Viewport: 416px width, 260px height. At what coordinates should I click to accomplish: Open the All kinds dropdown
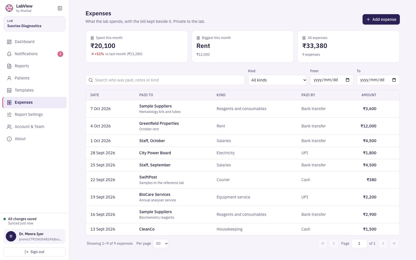click(x=277, y=80)
